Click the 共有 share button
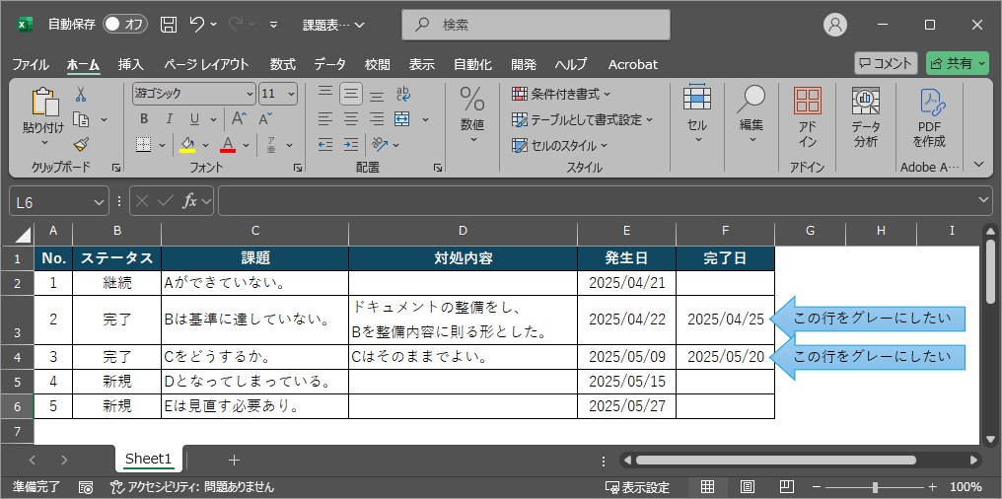 957,64
